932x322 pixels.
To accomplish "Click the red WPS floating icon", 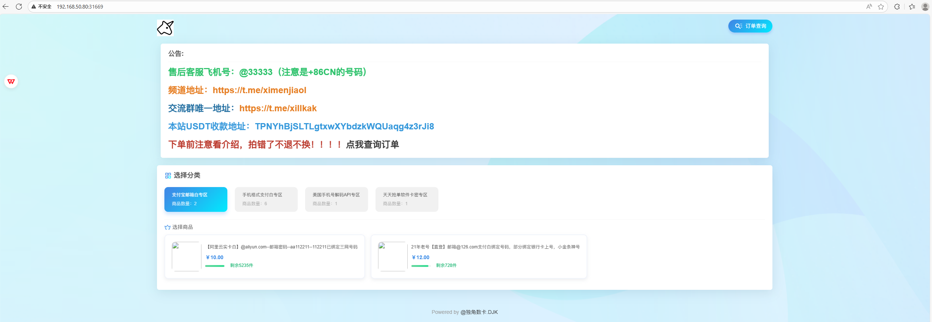I will point(11,81).
